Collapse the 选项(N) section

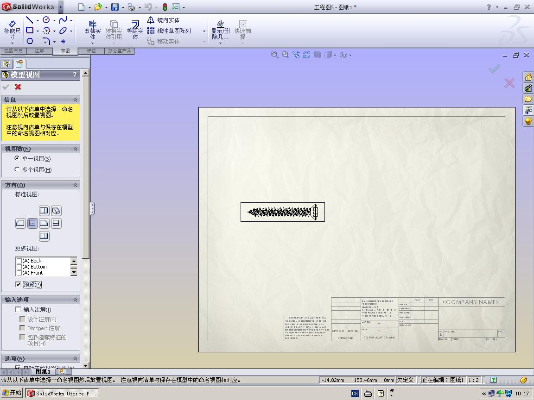(x=75, y=358)
